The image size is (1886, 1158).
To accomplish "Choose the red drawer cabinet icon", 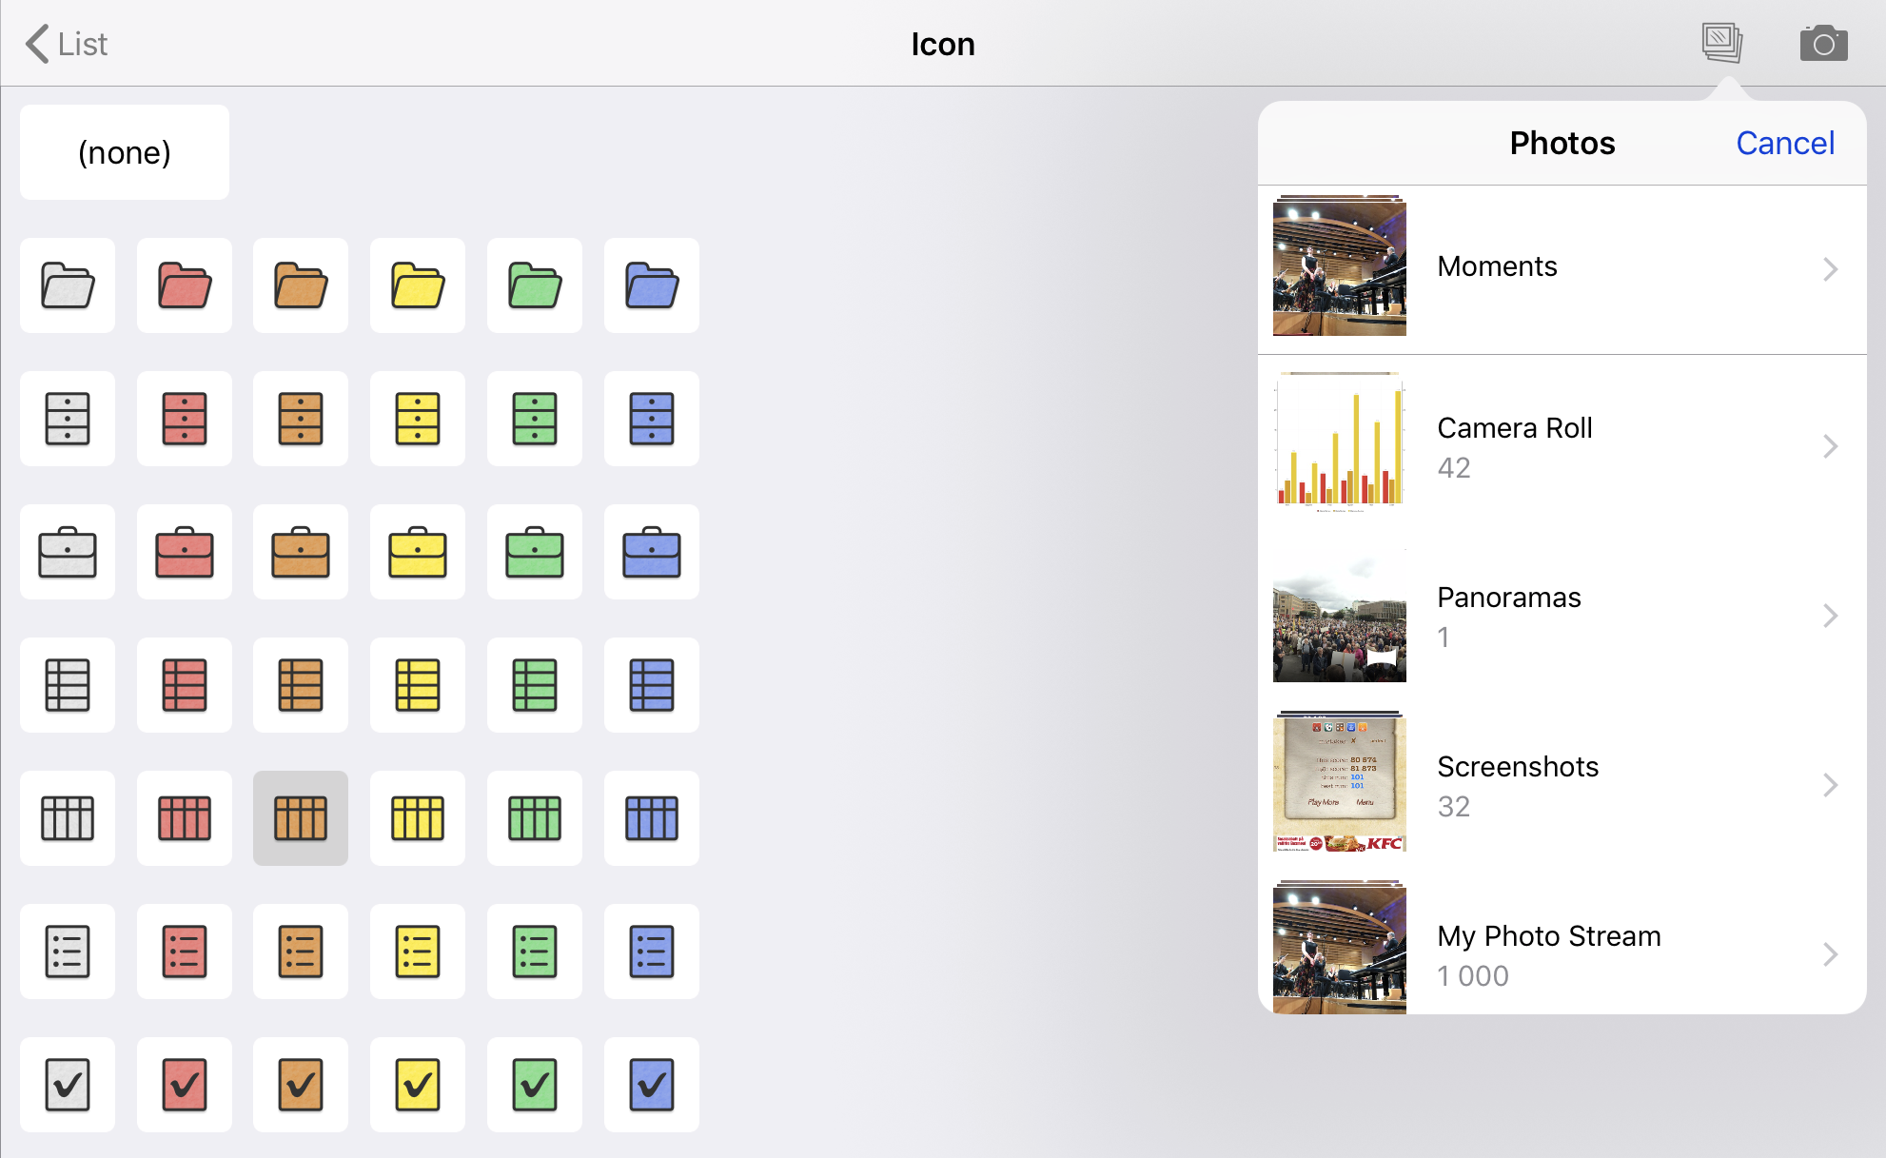I will tap(185, 419).
